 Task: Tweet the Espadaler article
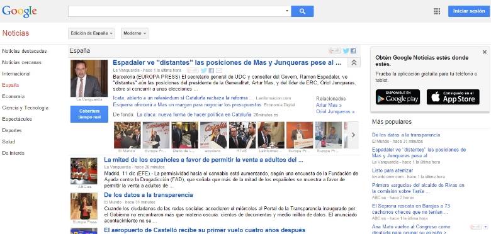coord(204,70)
